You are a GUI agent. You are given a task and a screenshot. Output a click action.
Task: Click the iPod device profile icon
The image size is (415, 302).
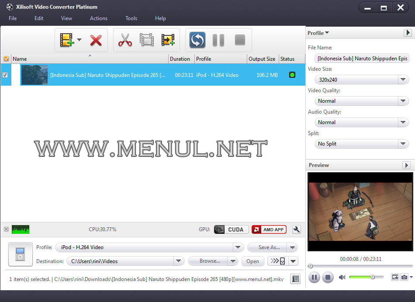coord(21,254)
